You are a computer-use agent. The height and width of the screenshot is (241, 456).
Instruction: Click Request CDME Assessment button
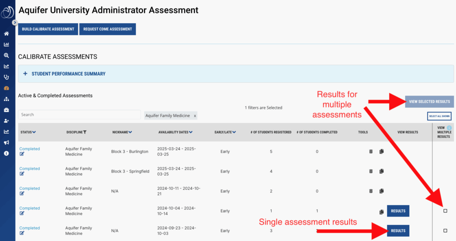(x=108, y=29)
